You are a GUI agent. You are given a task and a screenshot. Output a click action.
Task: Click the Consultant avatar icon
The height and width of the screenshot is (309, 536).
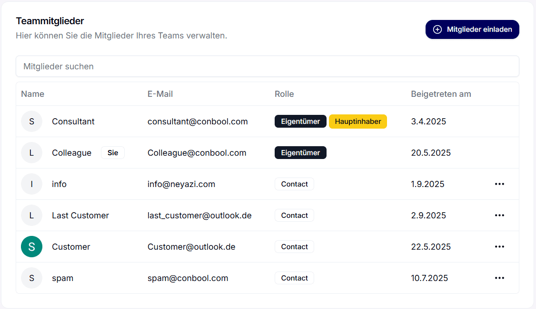coord(32,122)
